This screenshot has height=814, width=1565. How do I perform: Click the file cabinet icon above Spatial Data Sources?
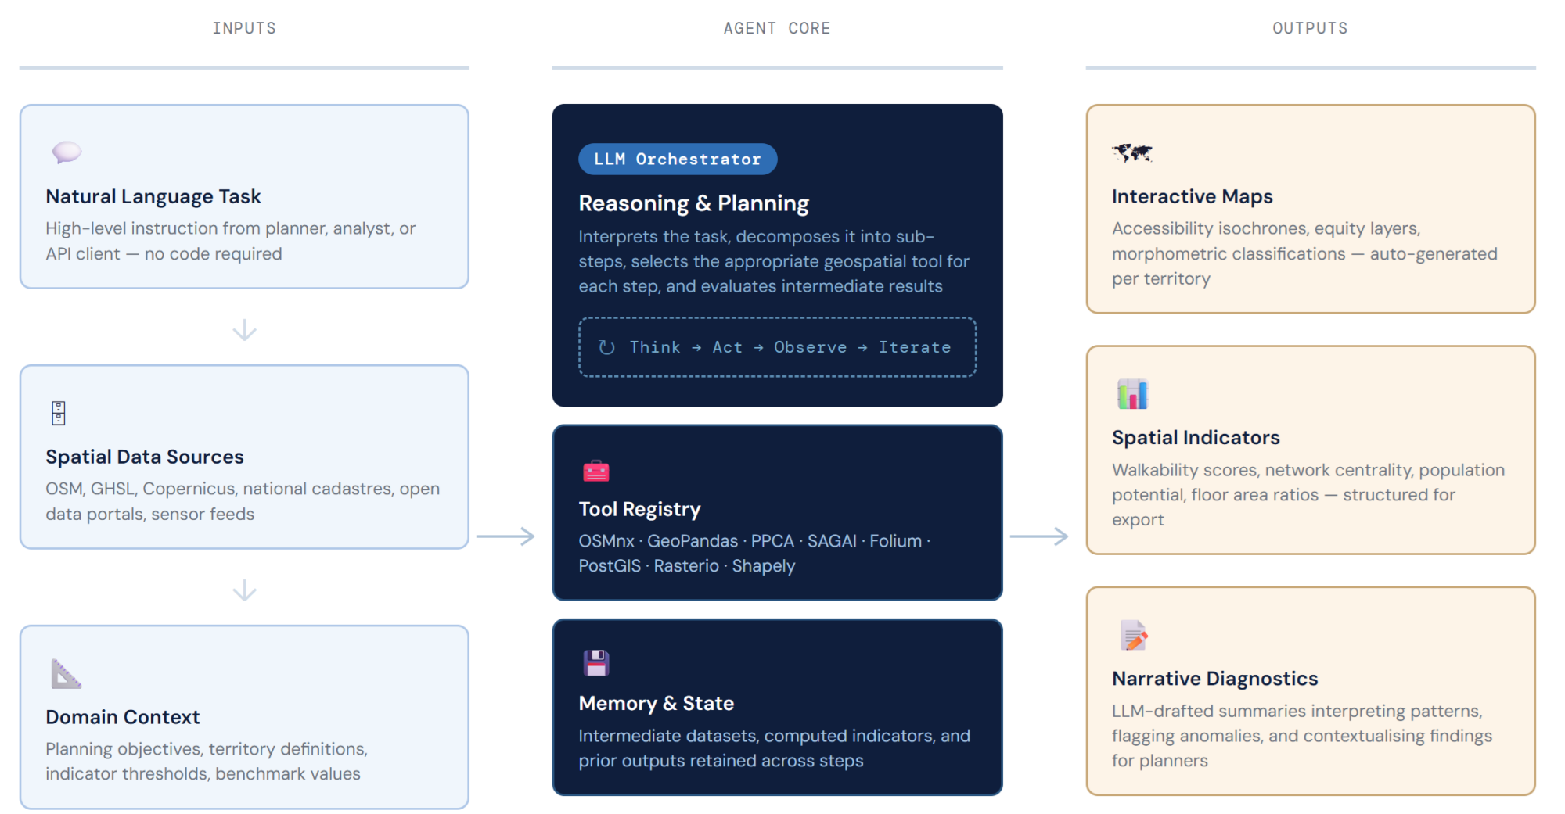click(59, 413)
